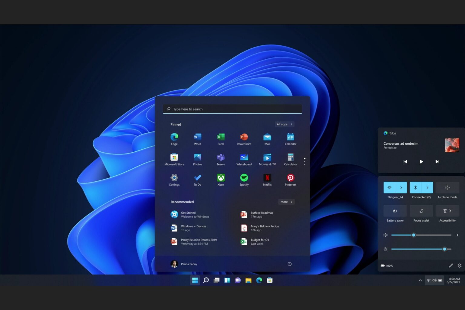Open Get Started recommended item

[x=190, y=215]
